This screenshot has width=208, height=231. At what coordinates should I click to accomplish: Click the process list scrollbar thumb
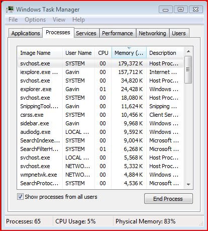(188, 69)
